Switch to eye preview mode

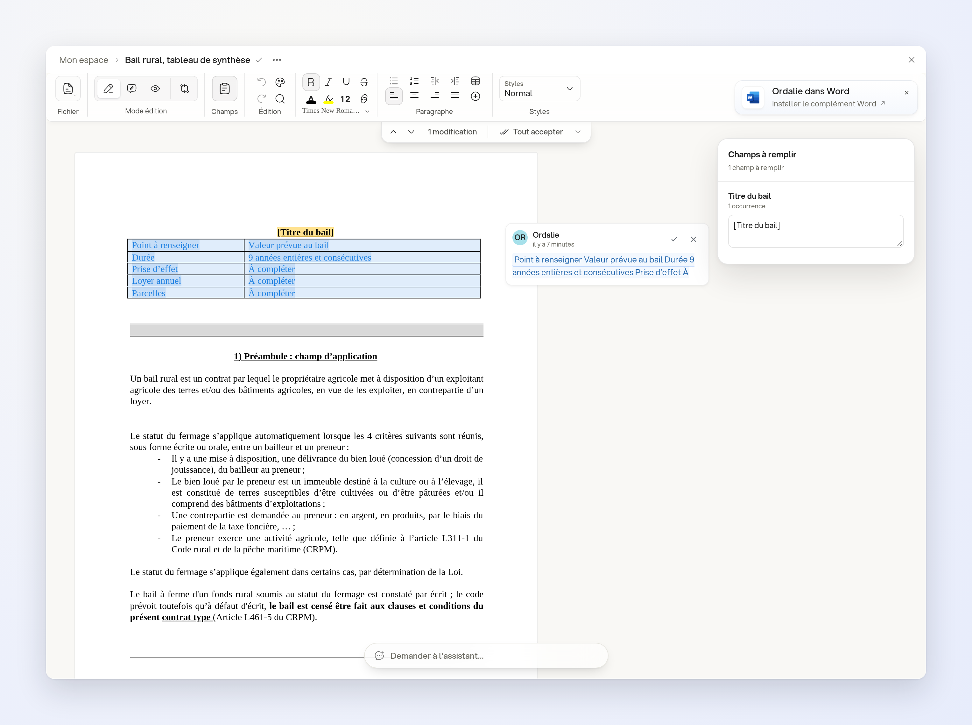[x=155, y=89]
